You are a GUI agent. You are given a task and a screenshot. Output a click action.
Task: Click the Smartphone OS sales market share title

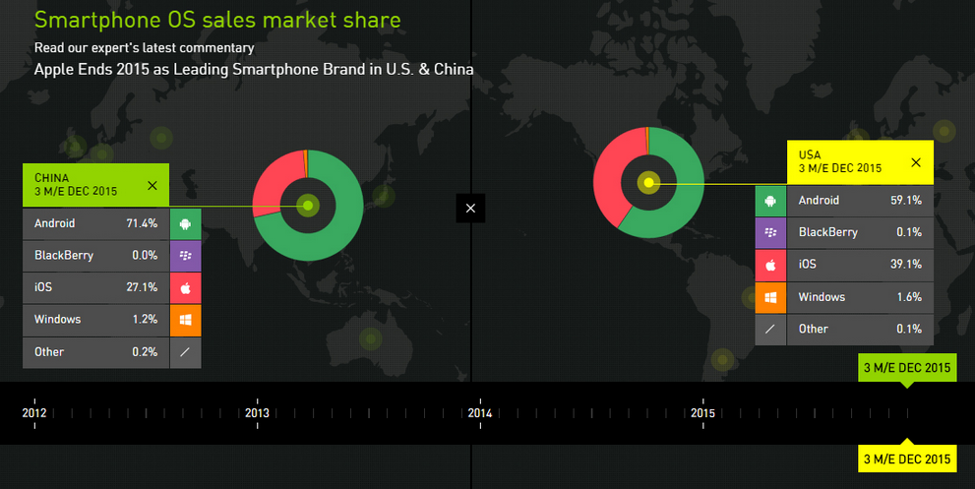point(217,20)
